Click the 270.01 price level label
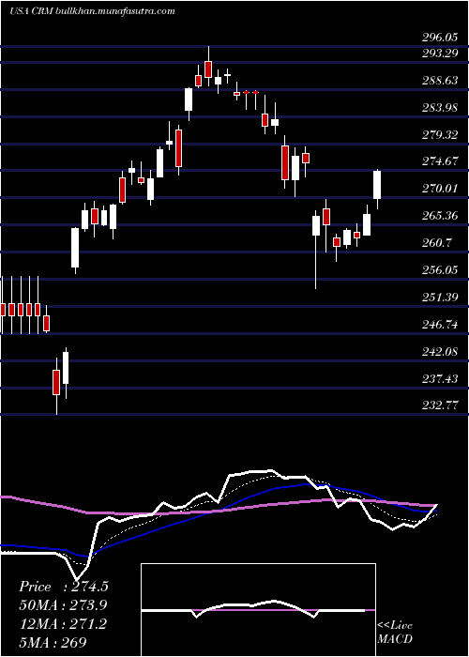The image size is (469, 657). point(440,189)
